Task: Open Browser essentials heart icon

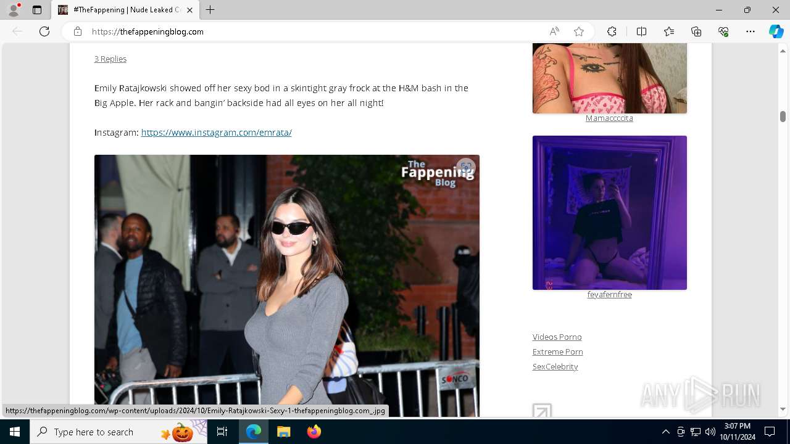Action: point(723,31)
